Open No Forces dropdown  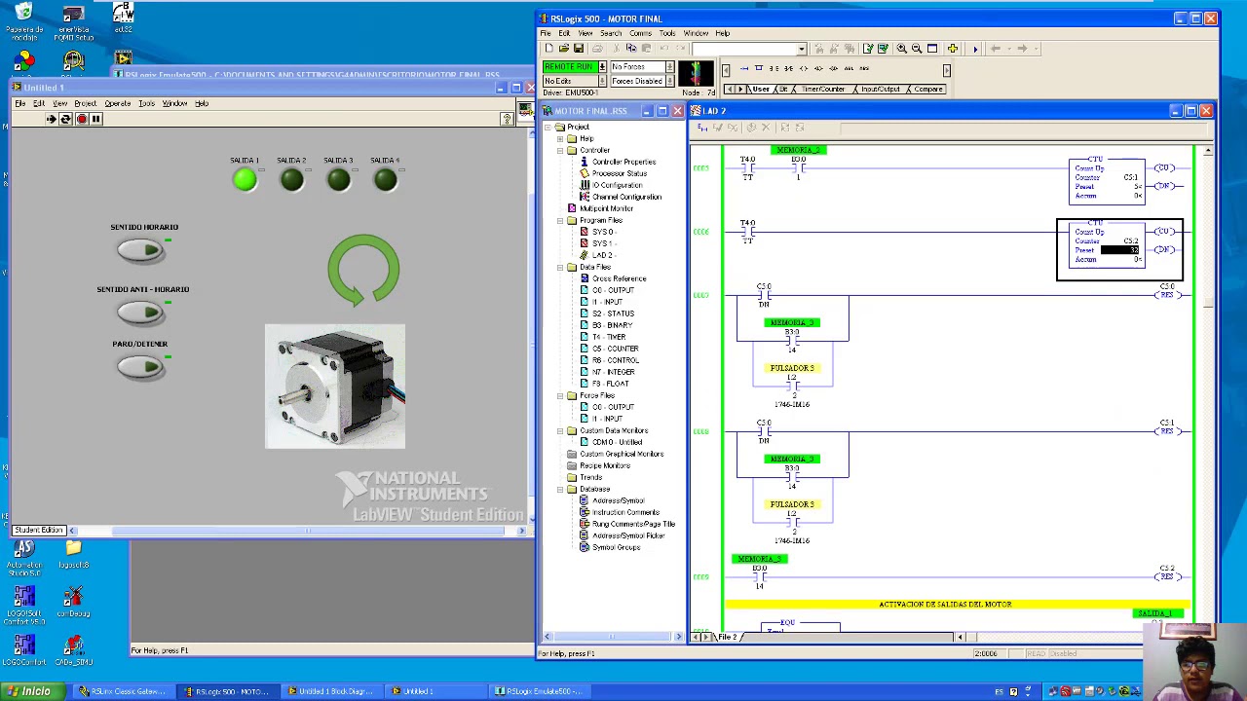tap(669, 67)
